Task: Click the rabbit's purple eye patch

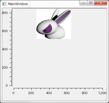Action: point(47,29)
